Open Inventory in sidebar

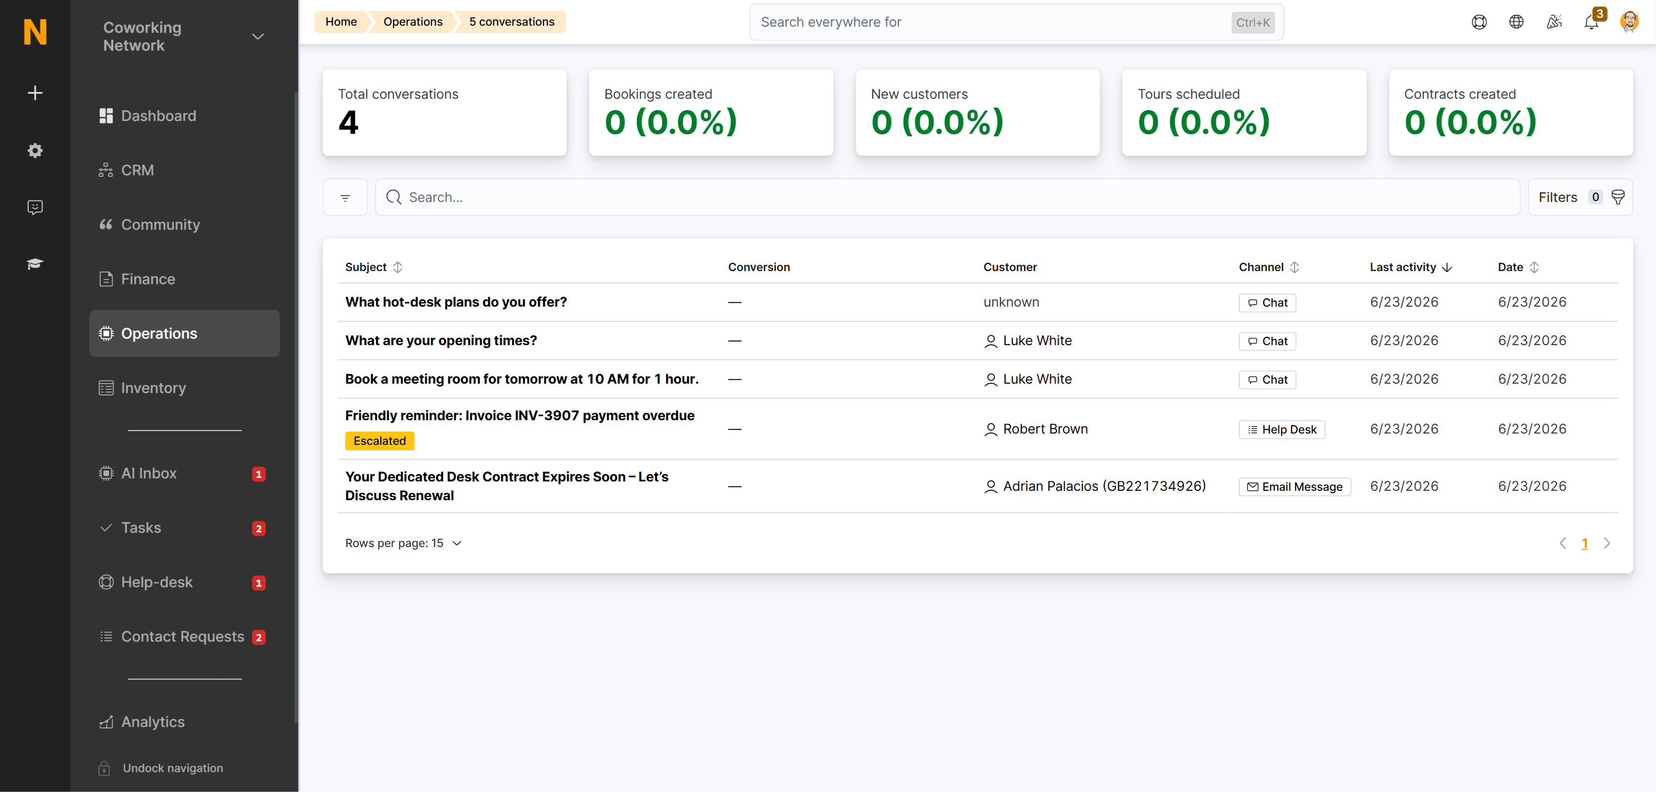pyautogui.click(x=185, y=388)
